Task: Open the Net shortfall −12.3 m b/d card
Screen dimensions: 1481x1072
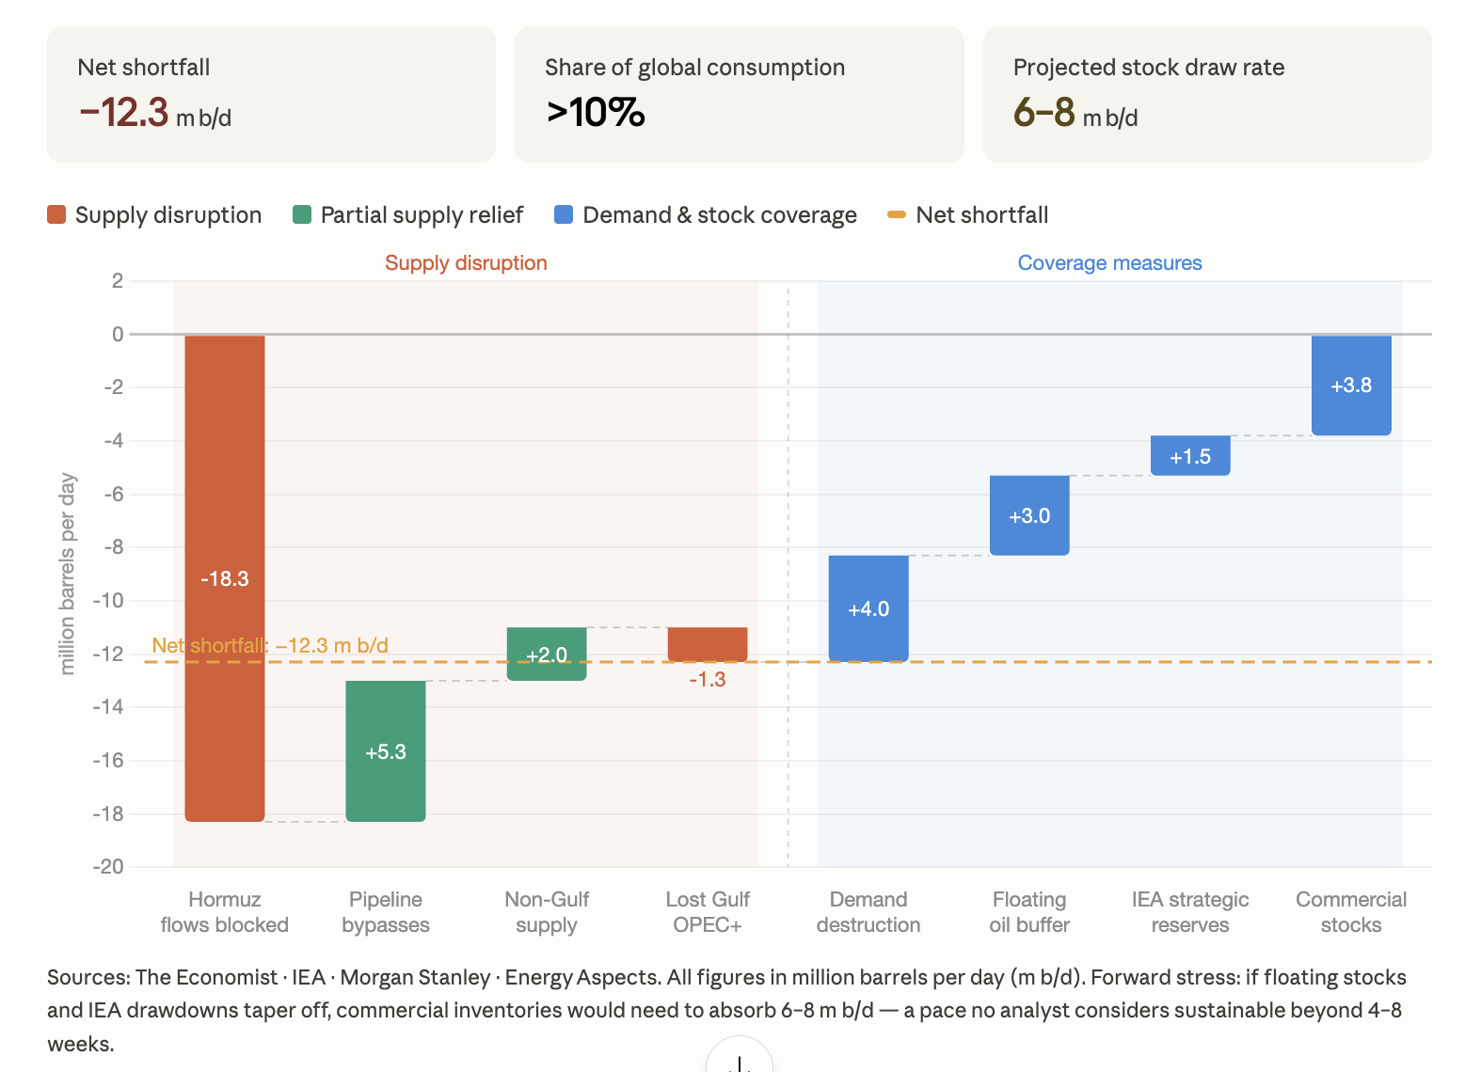Action: pyautogui.click(x=271, y=94)
